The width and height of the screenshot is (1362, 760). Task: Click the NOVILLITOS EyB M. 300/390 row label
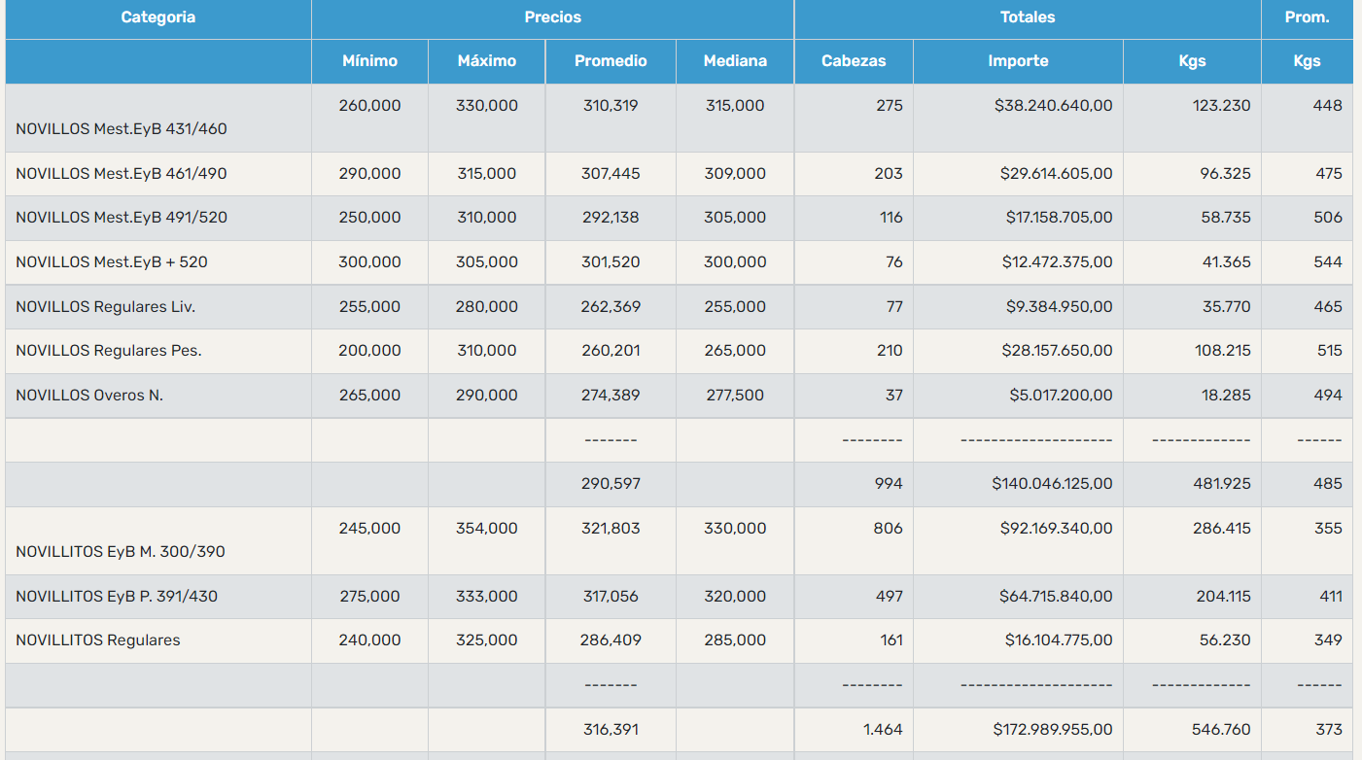point(121,551)
